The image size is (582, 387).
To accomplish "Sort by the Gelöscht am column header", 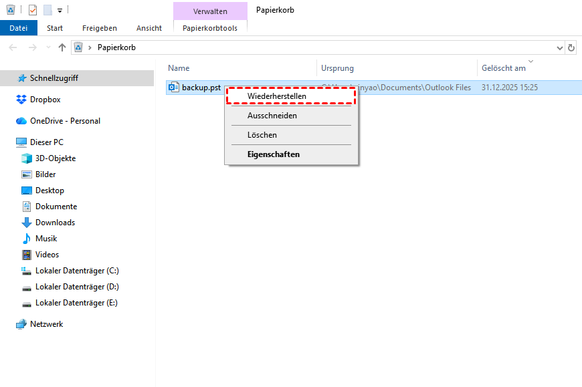I will [503, 68].
